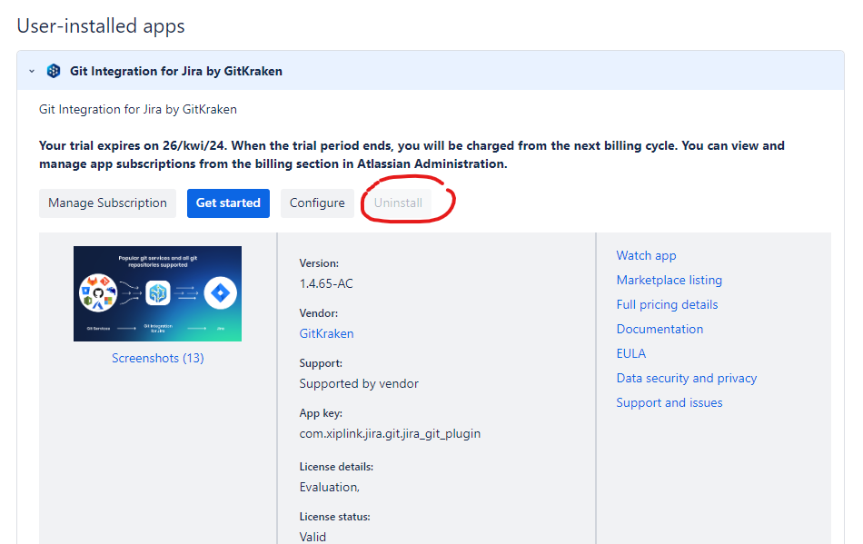
Task: Select the version text 1.4.65-AC
Action: tap(326, 284)
